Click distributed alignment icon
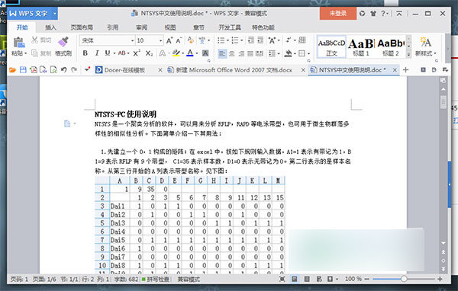Image resolution: width=458 pixels, height=291 pixels. click(x=260, y=53)
